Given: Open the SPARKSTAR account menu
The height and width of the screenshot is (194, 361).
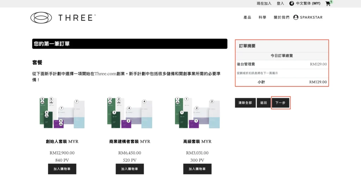Looking at the screenshot, I should click(x=311, y=18).
